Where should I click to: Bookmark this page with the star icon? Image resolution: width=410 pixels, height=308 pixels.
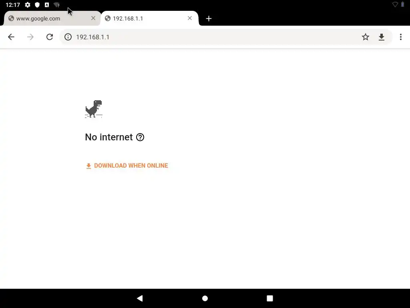[365, 37]
